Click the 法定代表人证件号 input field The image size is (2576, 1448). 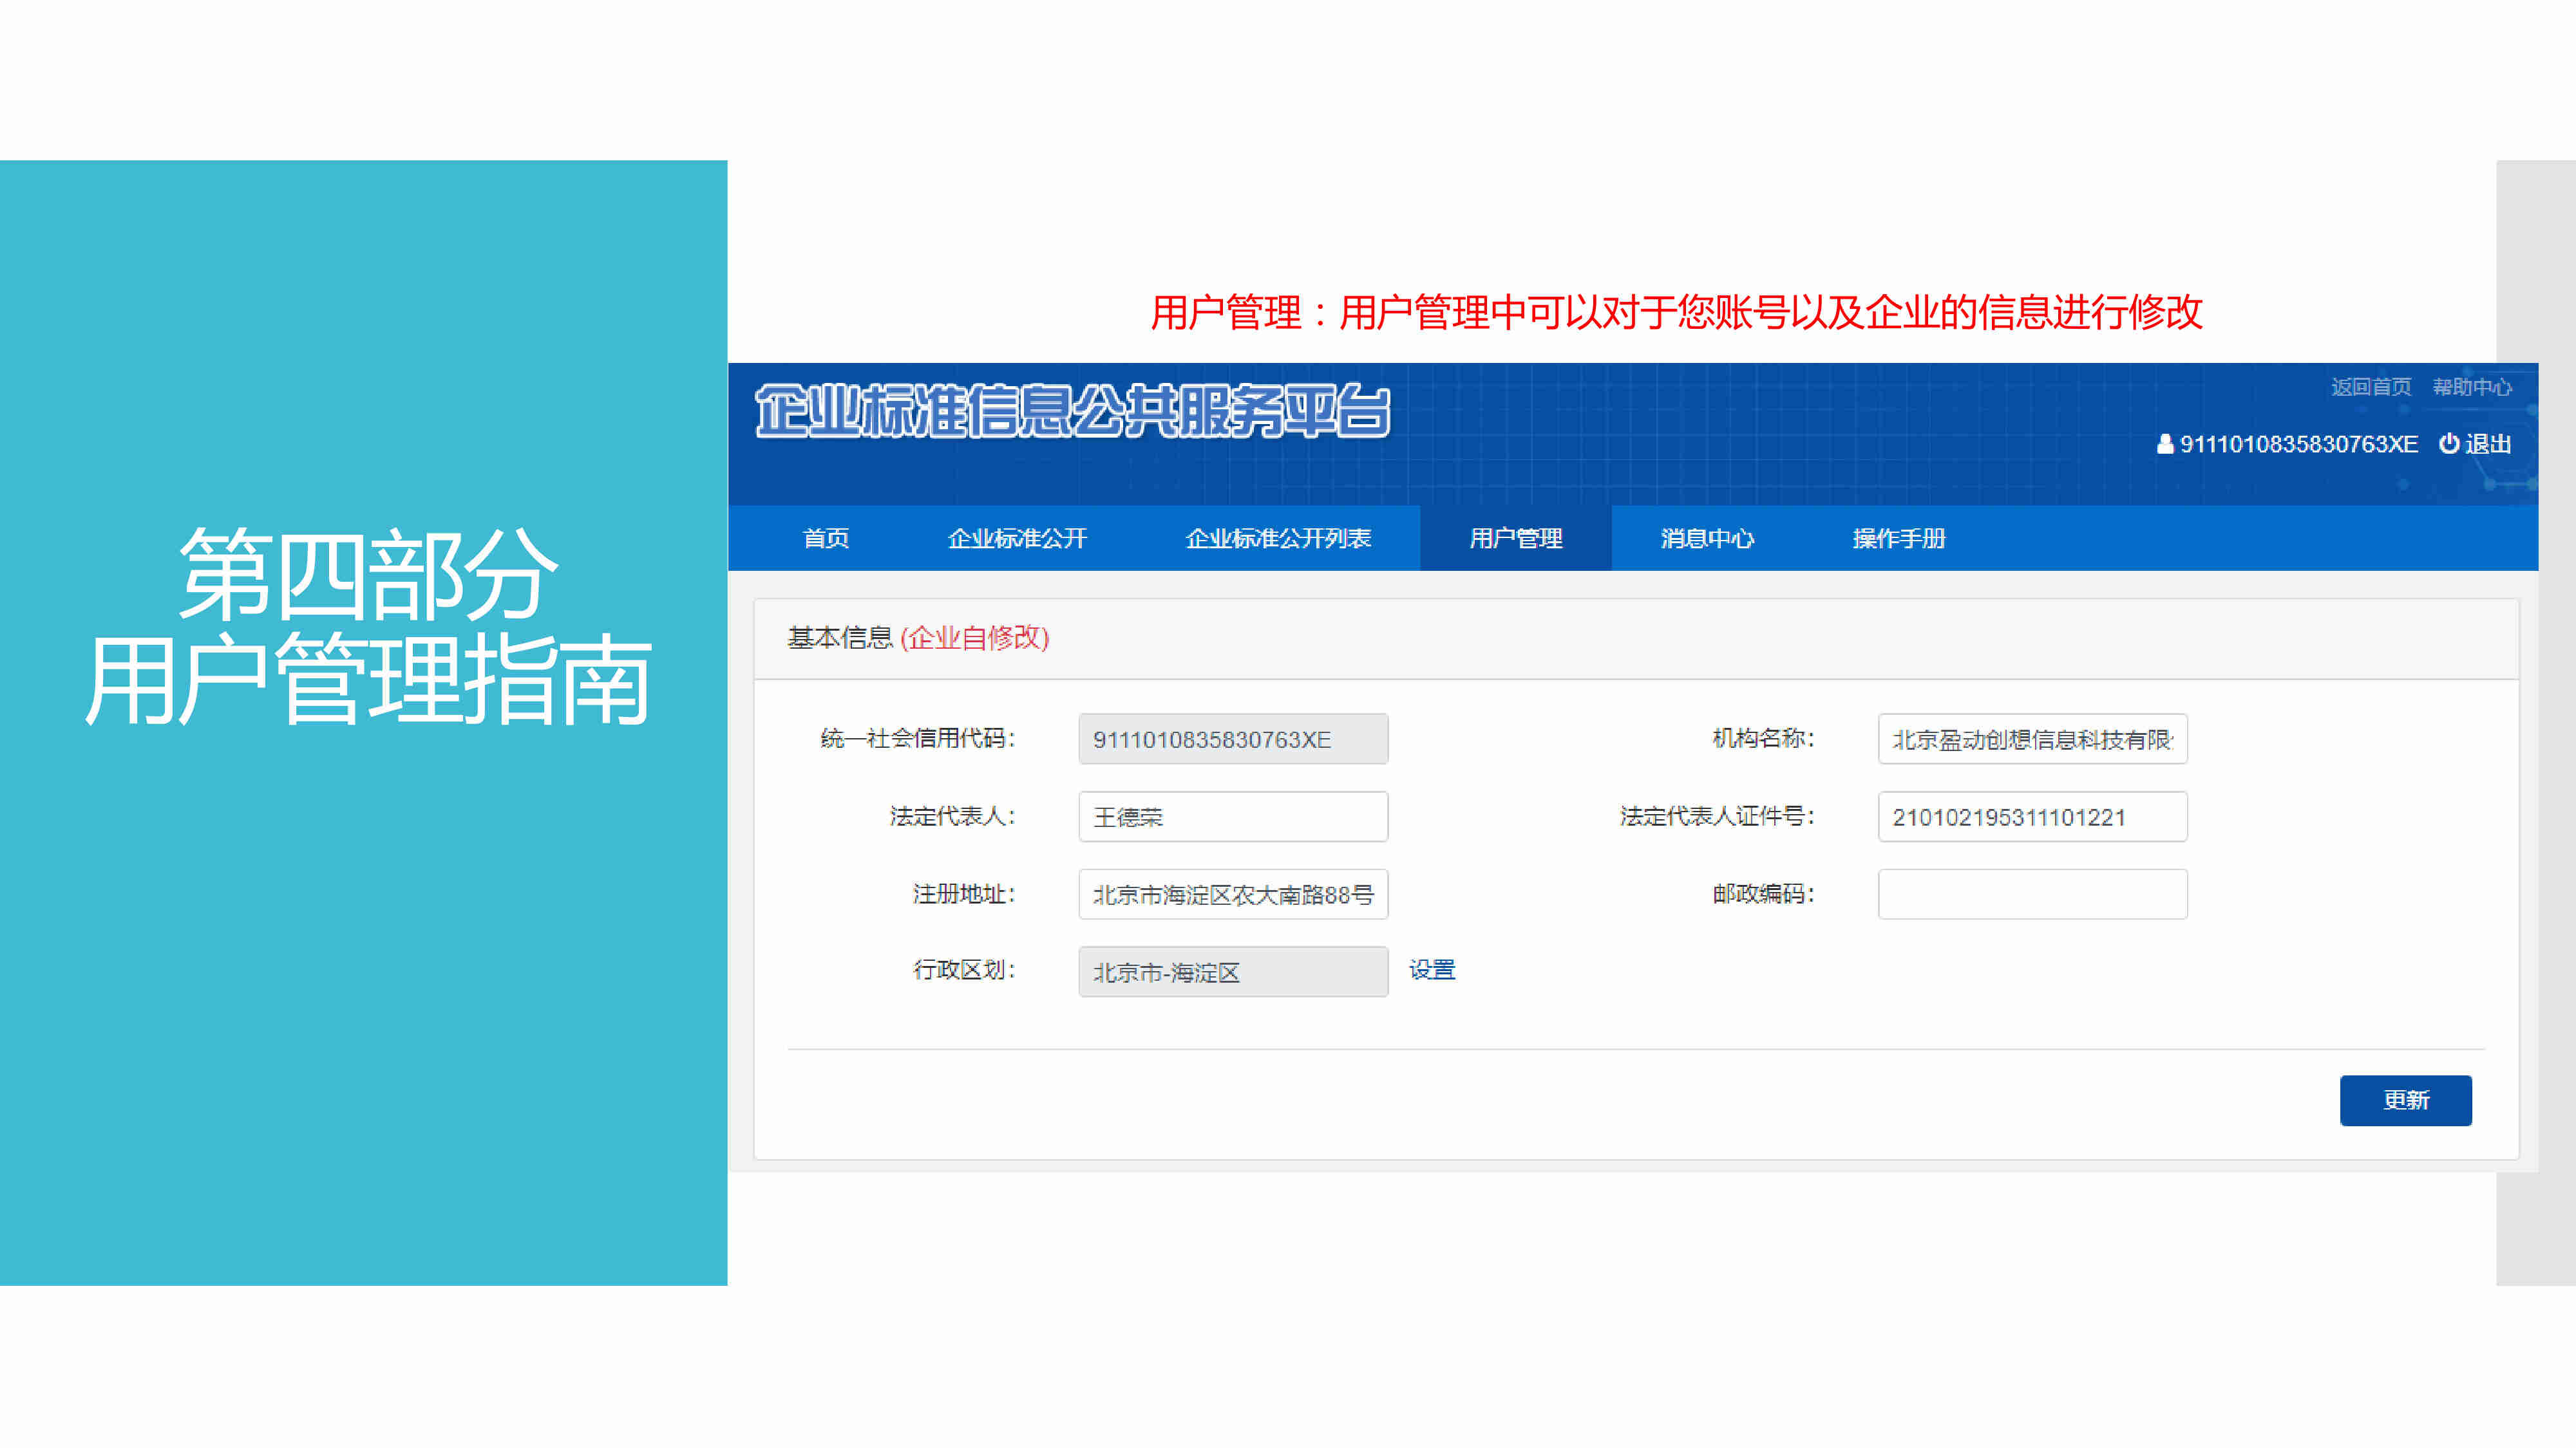[2032, 817]
